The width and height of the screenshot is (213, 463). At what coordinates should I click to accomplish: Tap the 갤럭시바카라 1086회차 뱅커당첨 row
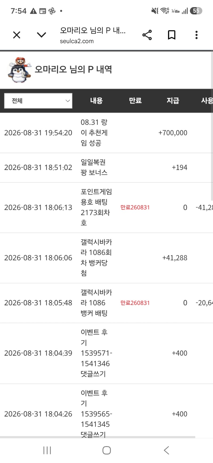[x=106, y=258]
